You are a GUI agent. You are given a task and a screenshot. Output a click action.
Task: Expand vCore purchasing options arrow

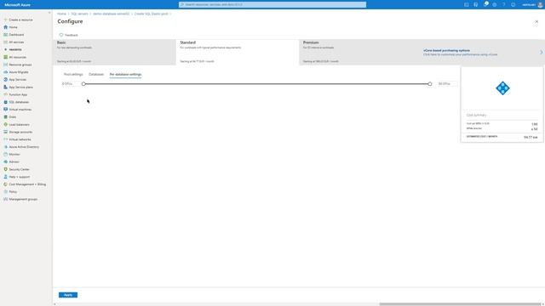[542, 52]
